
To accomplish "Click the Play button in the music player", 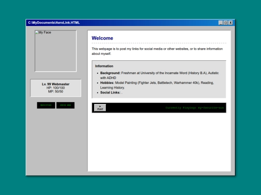I will [x=100, y=108].
